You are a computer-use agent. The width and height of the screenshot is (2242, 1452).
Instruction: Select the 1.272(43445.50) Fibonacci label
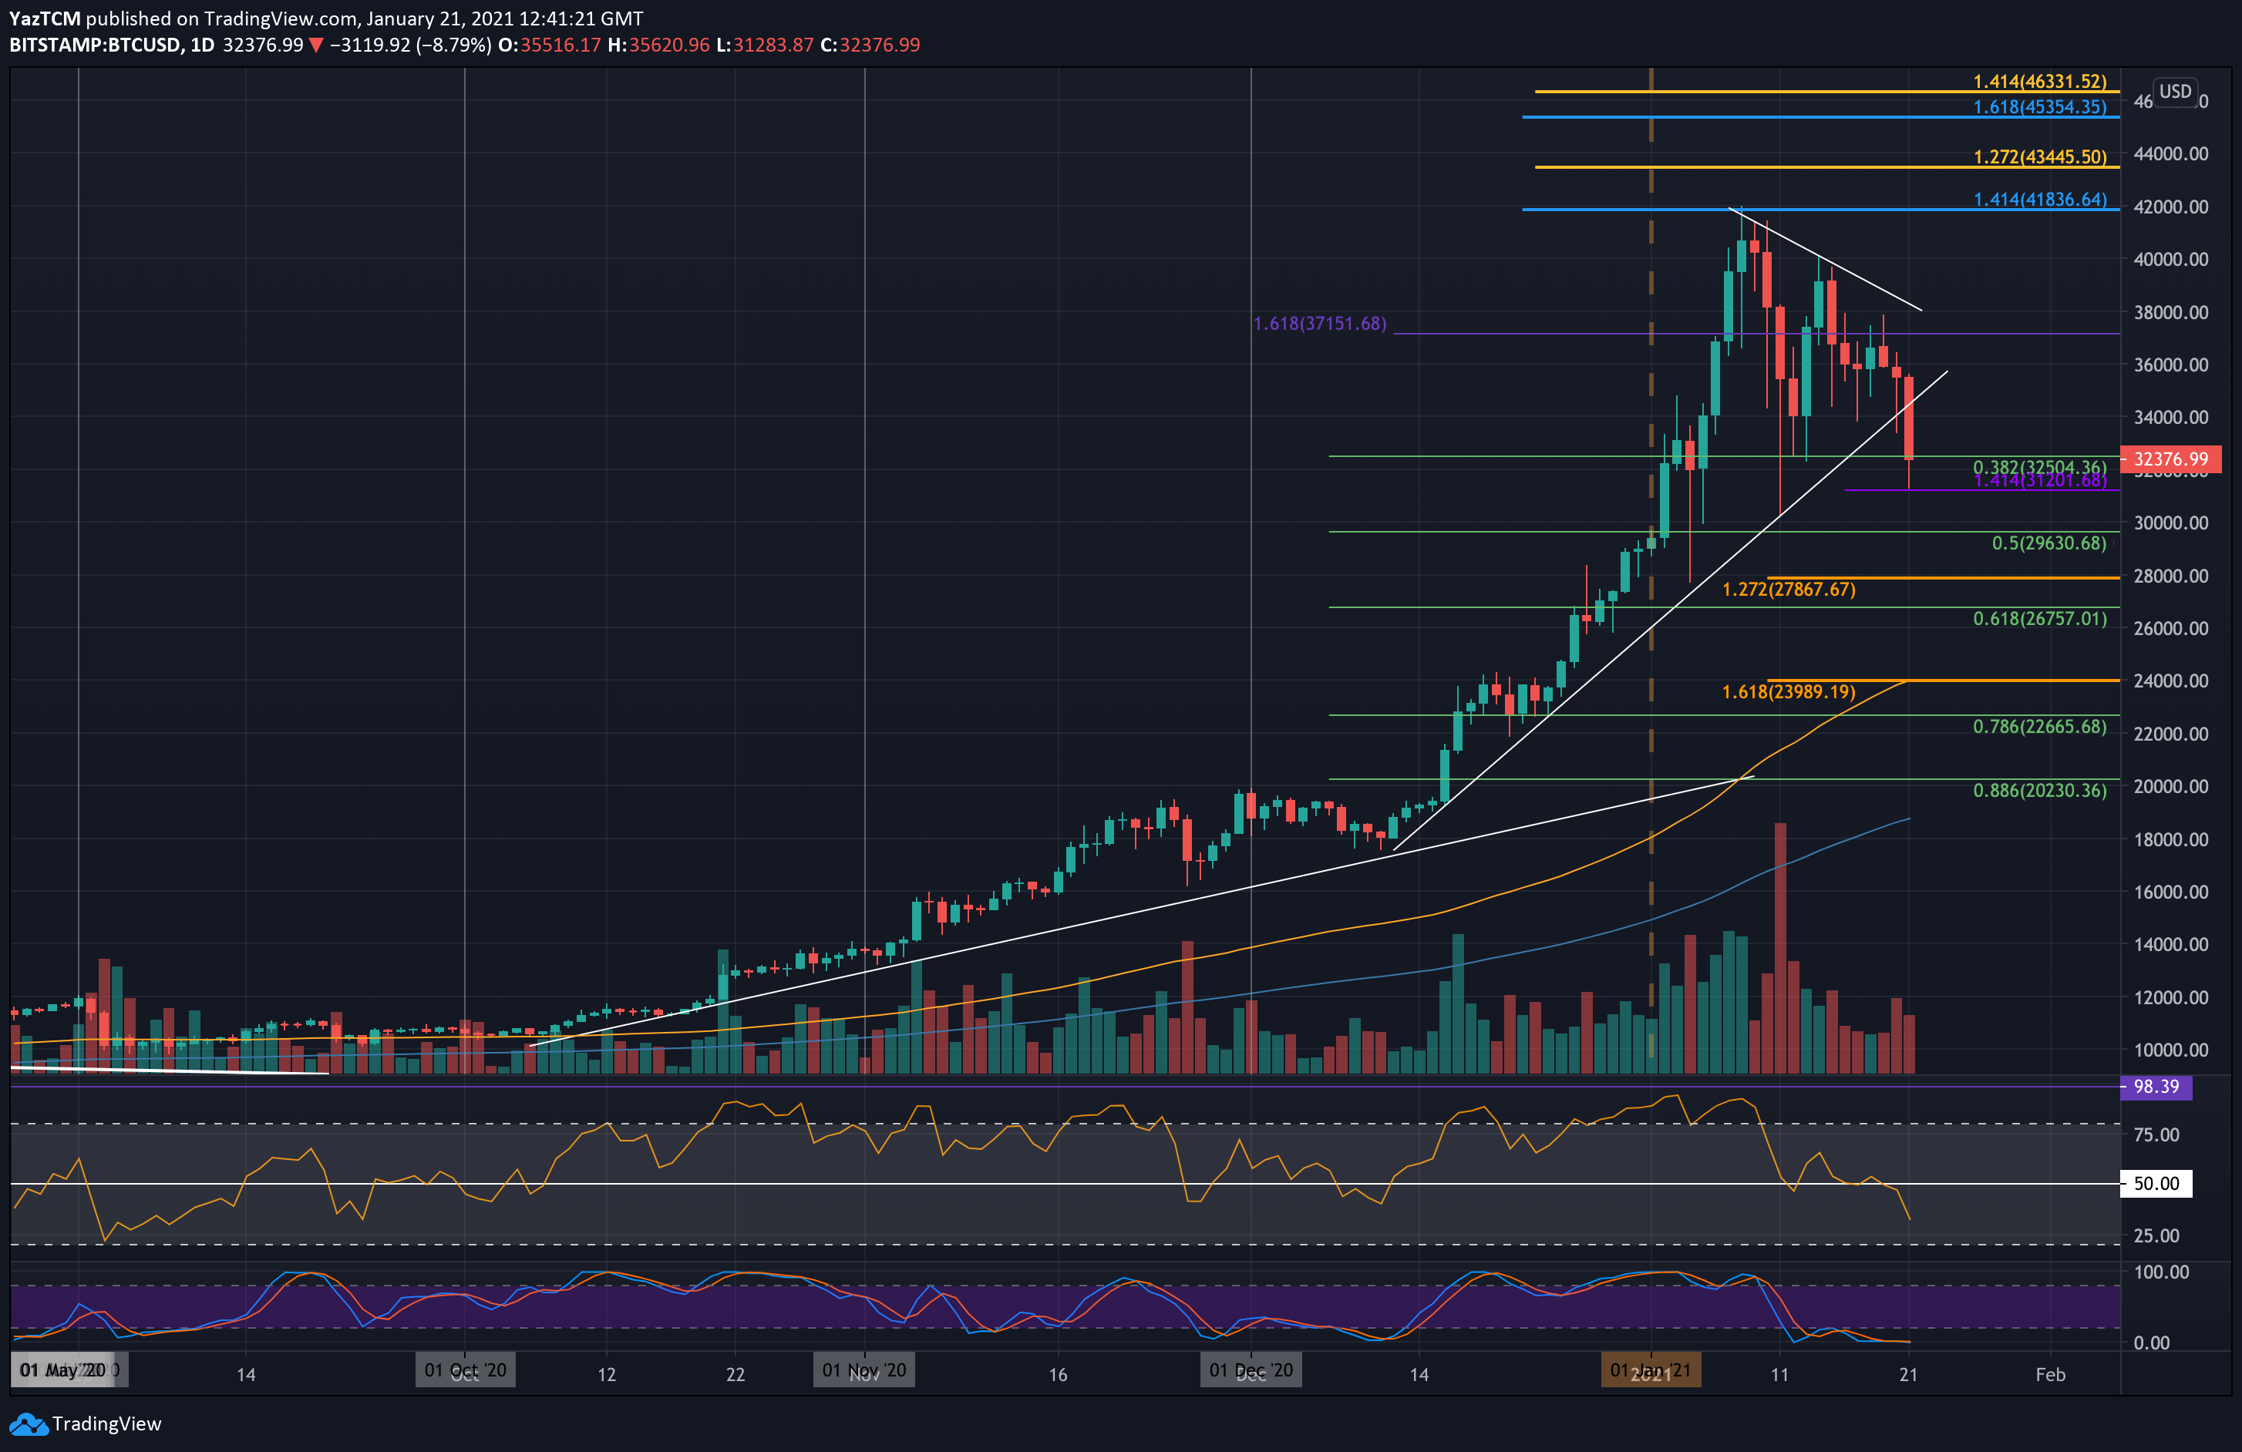click(x=2039, y=156)
